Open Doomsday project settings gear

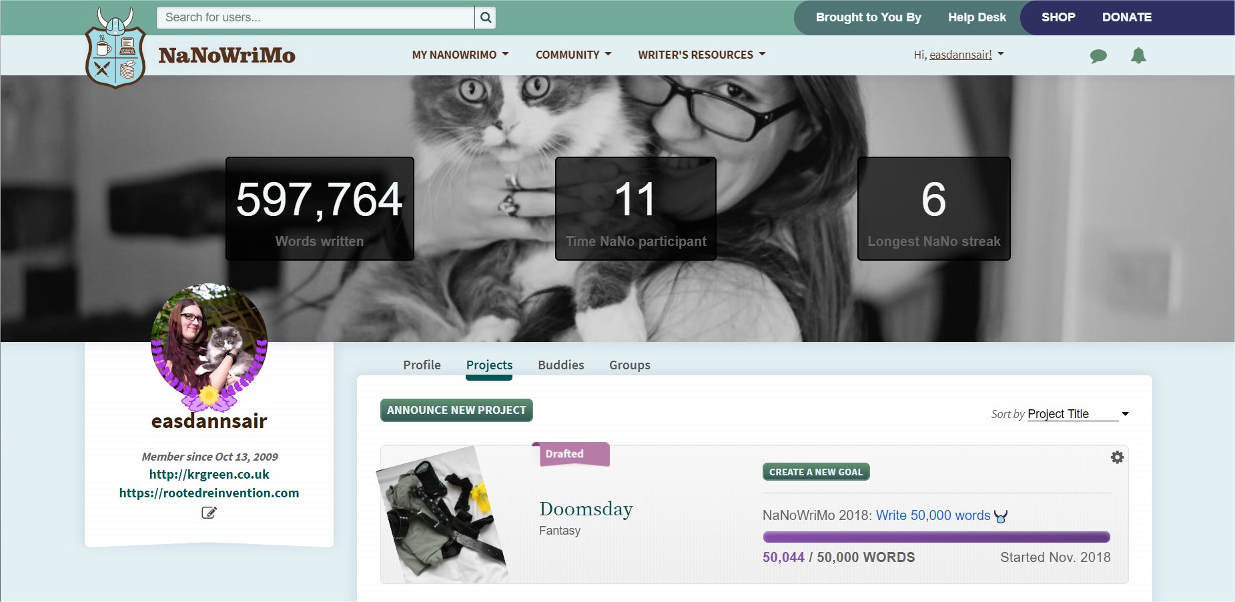point(1117,457)
